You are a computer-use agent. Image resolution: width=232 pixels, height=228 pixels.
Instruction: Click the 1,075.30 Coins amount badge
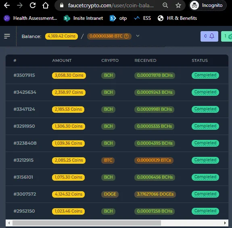point(68,177)
